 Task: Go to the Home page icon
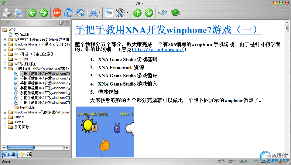(x=80, y=13)
